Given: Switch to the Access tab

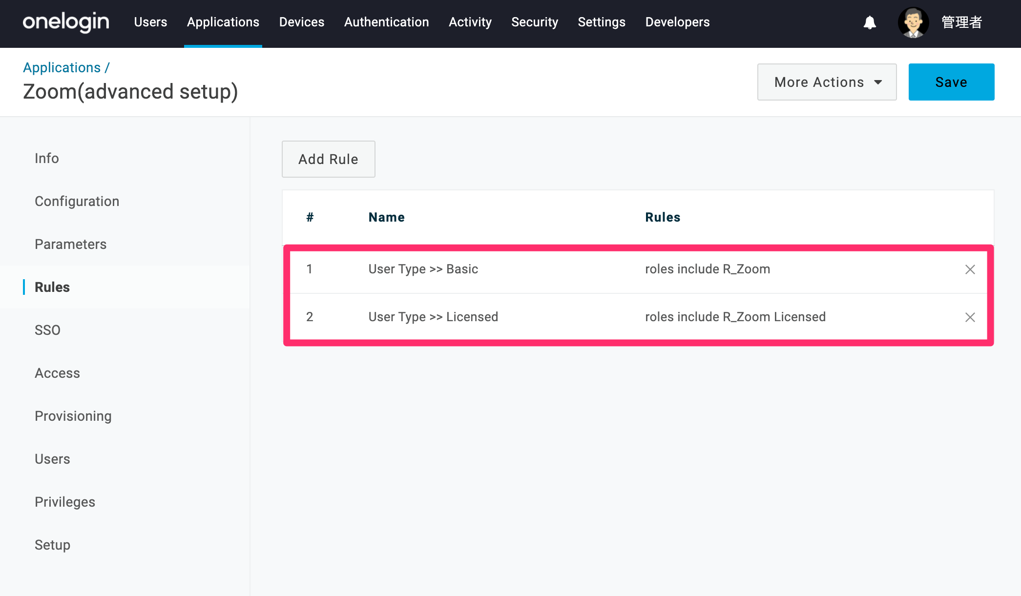Looking at the screenshot, I should [x=58, y=373].
